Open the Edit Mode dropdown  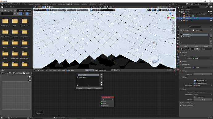40,10
